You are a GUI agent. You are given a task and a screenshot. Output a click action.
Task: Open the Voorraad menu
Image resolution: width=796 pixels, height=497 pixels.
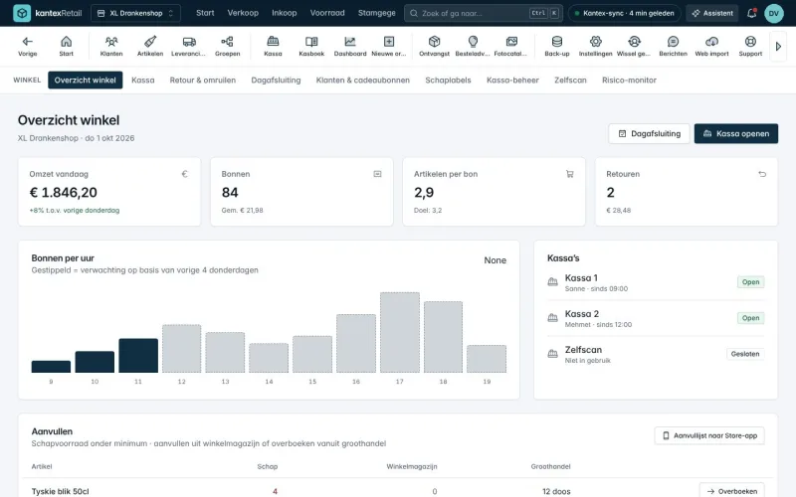327,13
